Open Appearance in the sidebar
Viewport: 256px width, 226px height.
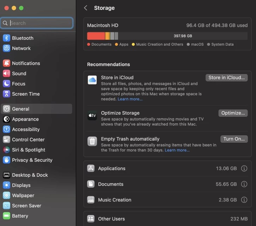pos(37,119)
